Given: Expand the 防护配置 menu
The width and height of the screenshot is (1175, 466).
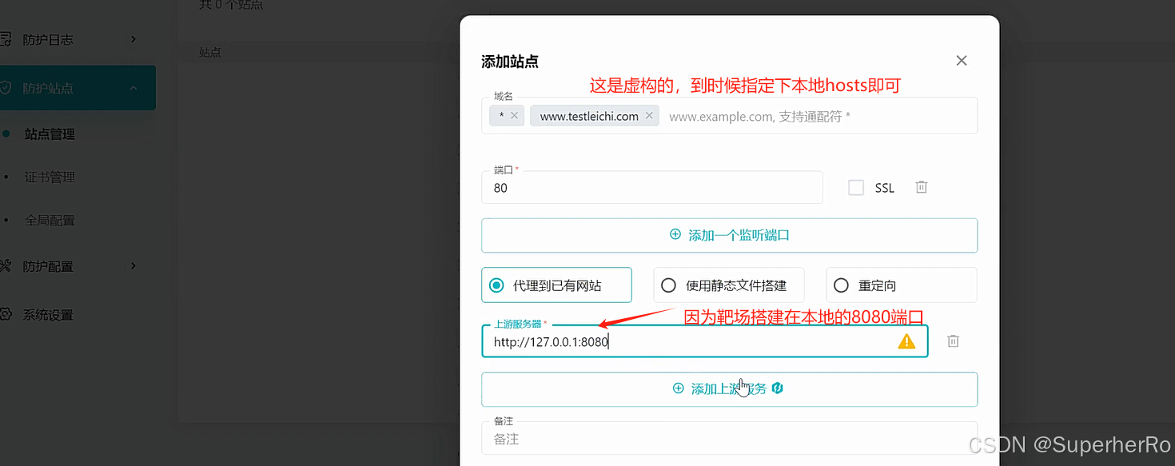Looking at the screenshot, I should pyautogui.click(x=133, y=266).
